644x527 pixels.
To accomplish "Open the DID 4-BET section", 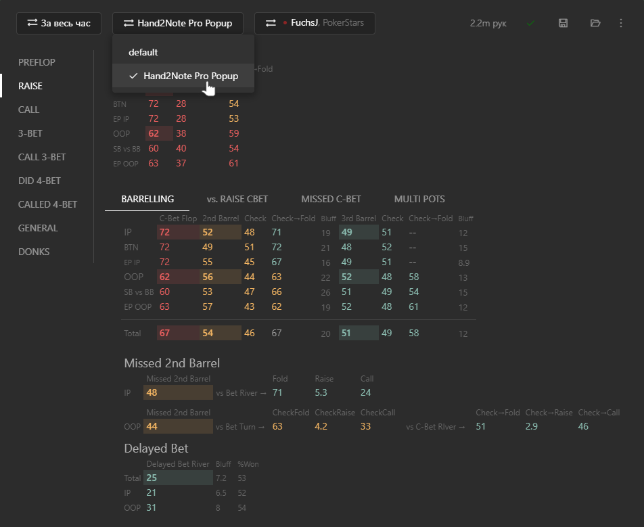I will 39,181.
